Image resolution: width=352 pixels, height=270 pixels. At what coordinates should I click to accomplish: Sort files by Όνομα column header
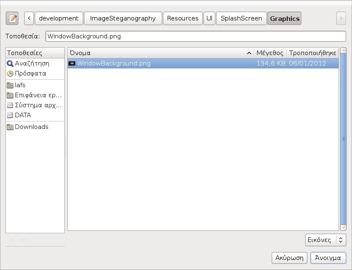[159, 53]
